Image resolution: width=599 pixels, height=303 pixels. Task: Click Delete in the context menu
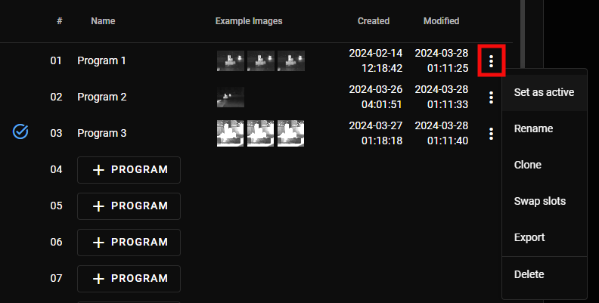click(x=528, y=274)
